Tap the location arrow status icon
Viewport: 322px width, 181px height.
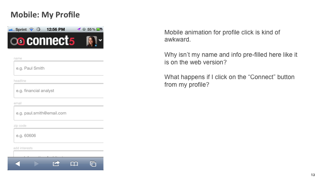[79, 29]
